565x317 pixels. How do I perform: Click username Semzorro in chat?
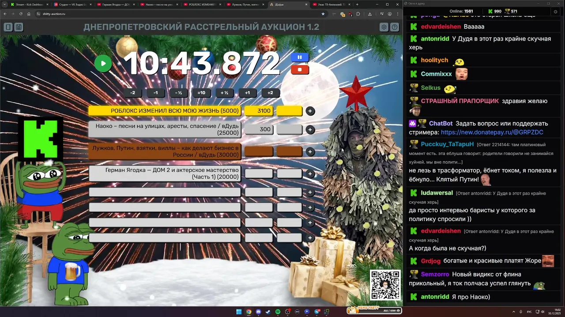(x=435, y=274)
